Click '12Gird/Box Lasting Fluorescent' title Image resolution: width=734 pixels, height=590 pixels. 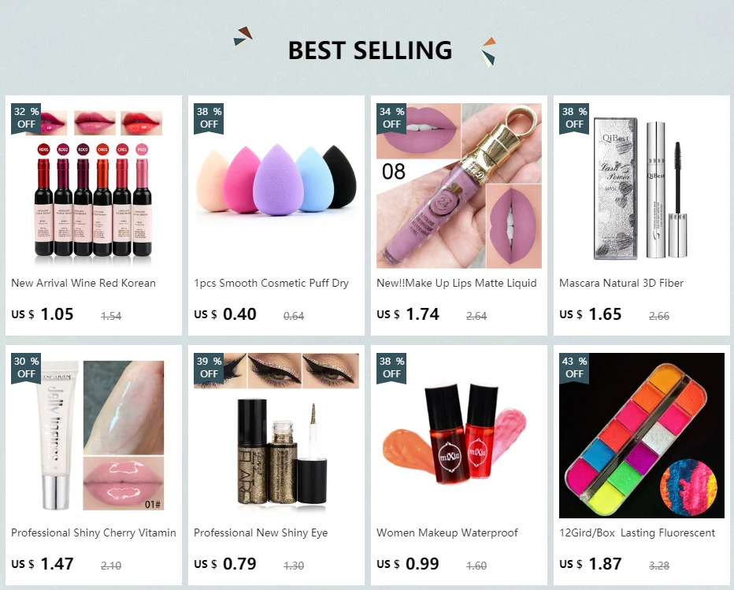(637, 532)
